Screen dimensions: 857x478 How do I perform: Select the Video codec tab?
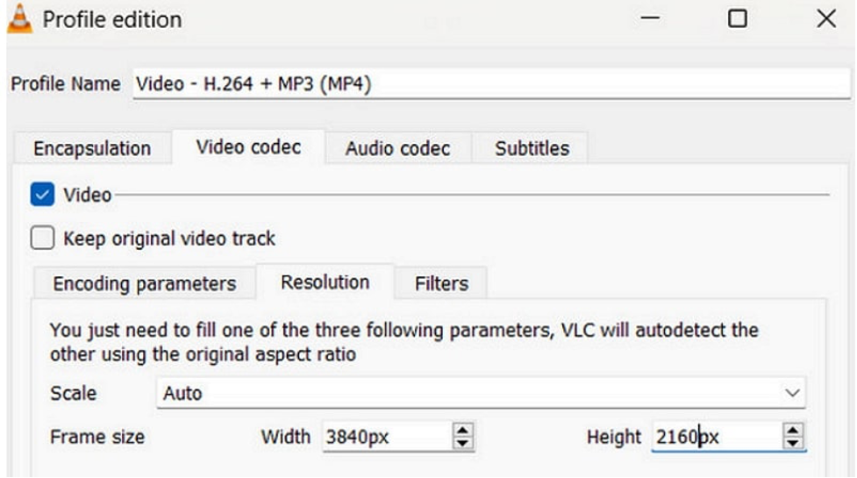248,147
